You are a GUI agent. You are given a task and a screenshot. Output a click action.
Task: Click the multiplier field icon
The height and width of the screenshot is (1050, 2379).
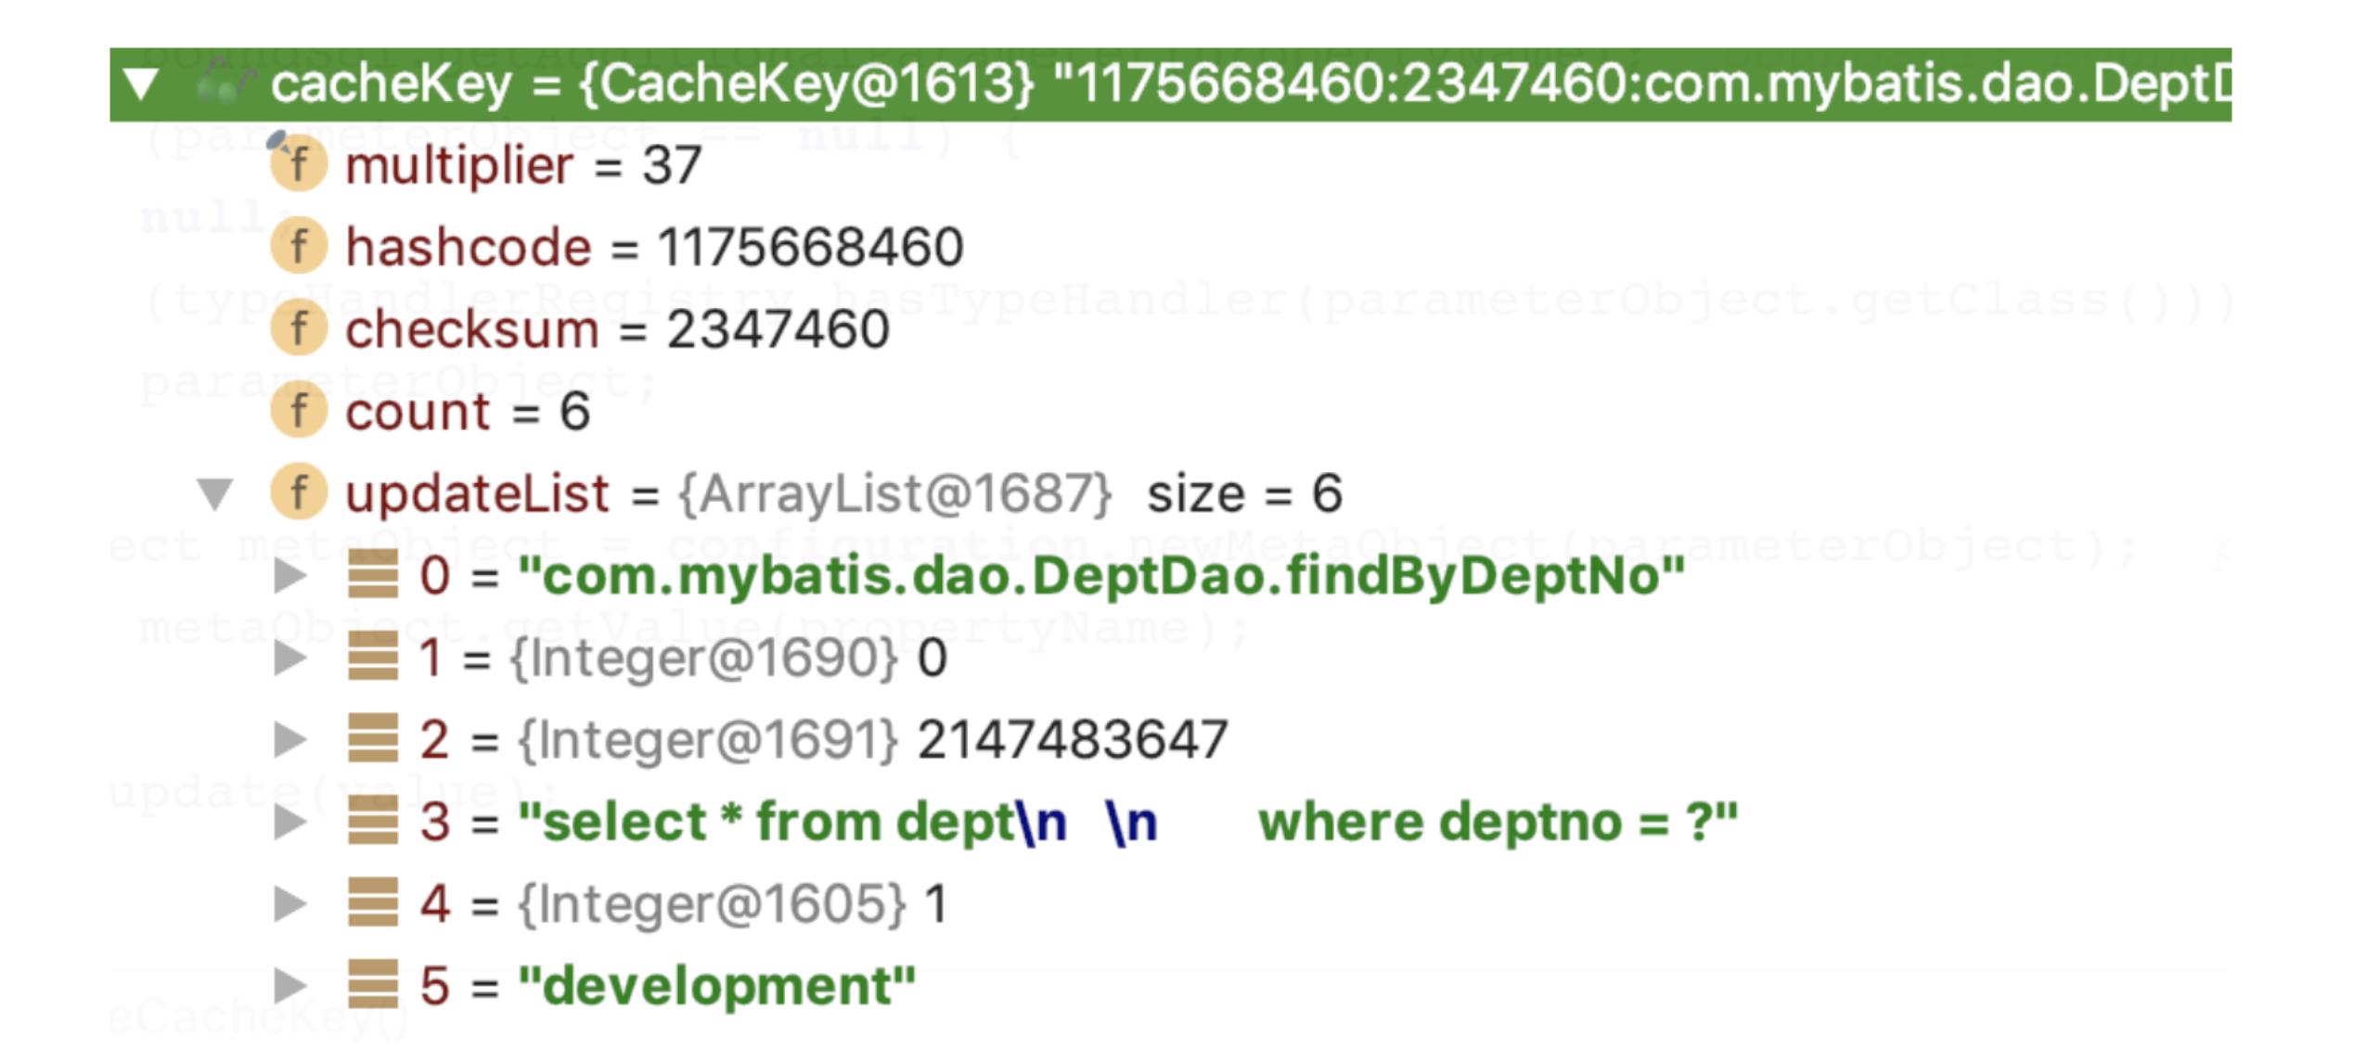click(x=298, y=165)
